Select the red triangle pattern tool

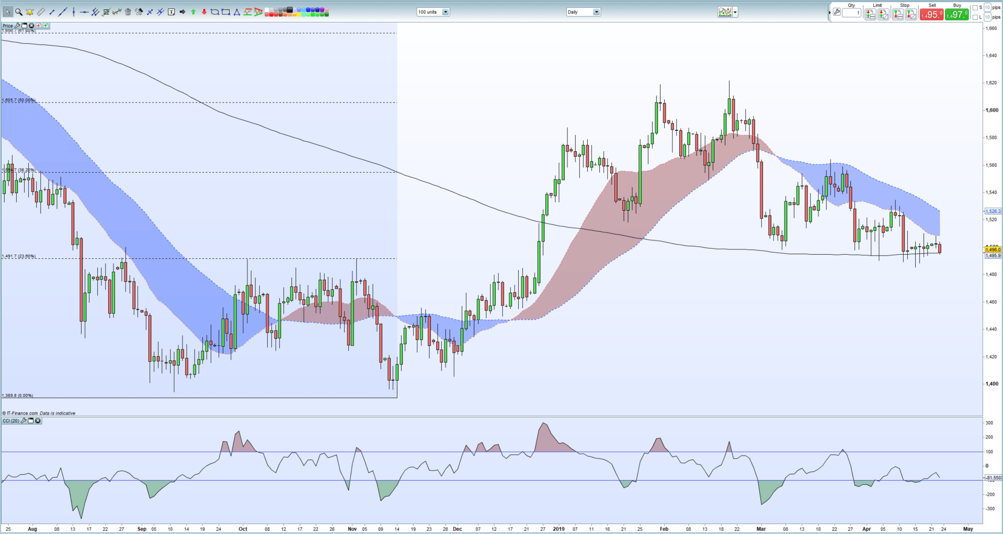pos(258,12)
